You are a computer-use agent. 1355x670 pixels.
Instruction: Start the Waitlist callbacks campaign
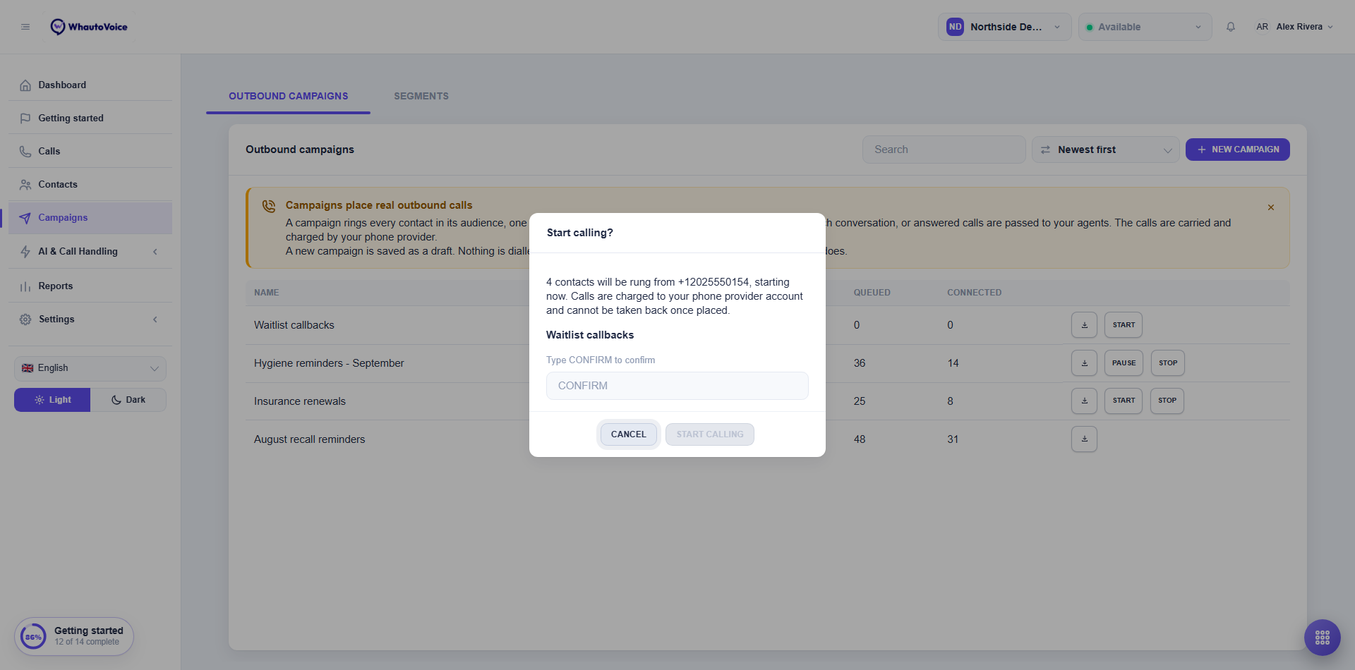coord(1124,325)
